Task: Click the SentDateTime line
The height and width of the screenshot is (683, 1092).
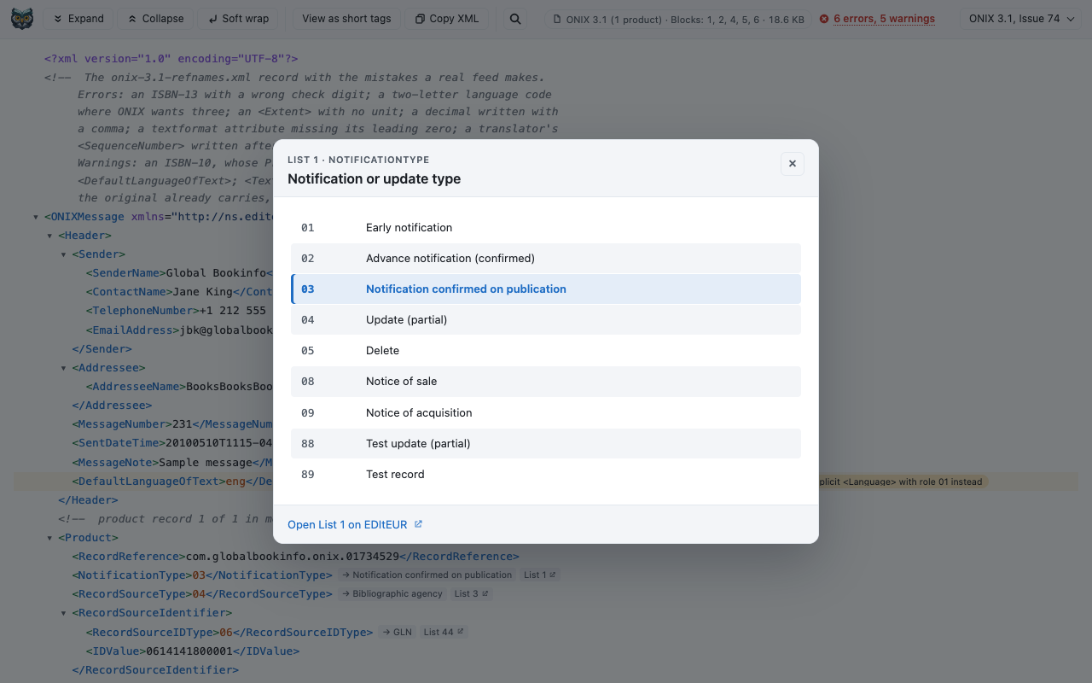Action: click(x=172, y=443)
